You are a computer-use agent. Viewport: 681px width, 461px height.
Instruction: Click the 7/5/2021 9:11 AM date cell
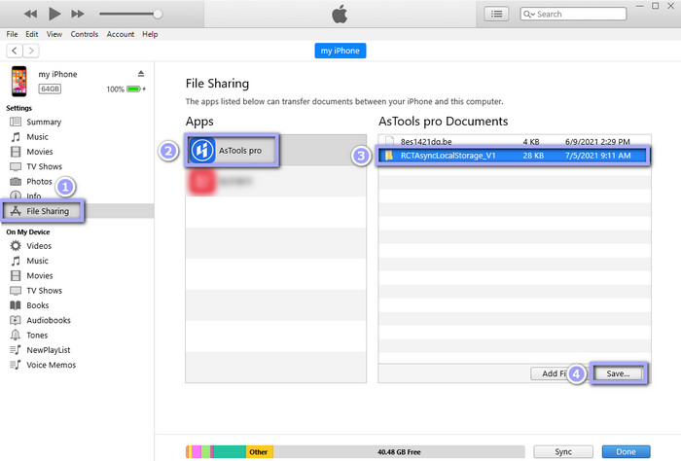coord(597,156)
